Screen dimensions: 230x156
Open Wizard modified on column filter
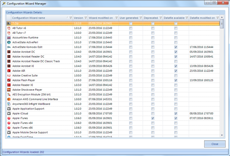(x=116, y=18)
